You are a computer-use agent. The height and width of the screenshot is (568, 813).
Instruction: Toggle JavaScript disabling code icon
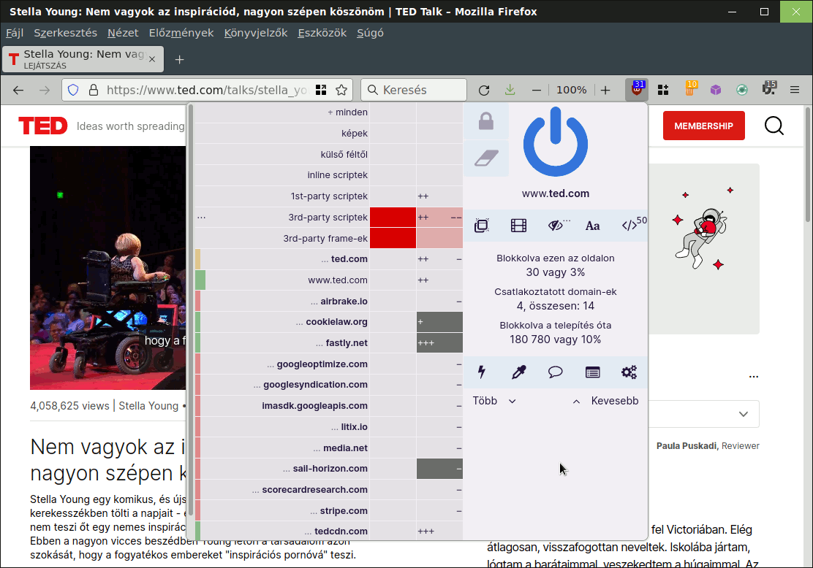pyautogui.click(x=629, y=226)
